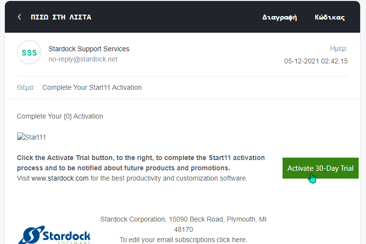
Task: Click the broken Start11 image icon
Action: point(21,136)
